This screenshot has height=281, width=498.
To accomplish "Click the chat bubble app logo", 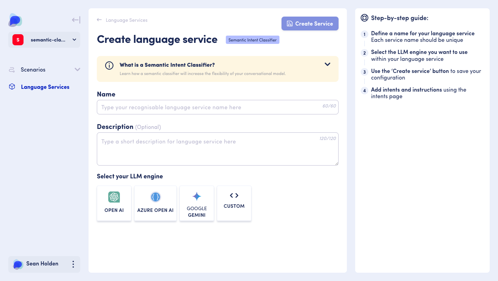I will point(15,20).
